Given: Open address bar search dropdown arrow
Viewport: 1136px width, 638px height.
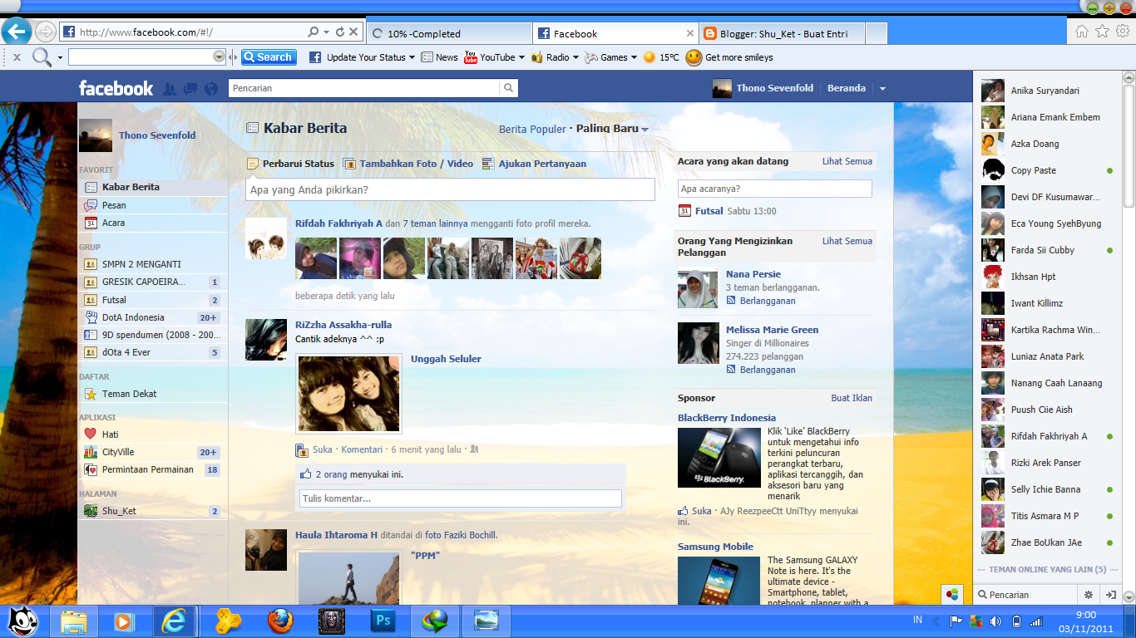Looking at the screenshot, I should click(326, 32).
